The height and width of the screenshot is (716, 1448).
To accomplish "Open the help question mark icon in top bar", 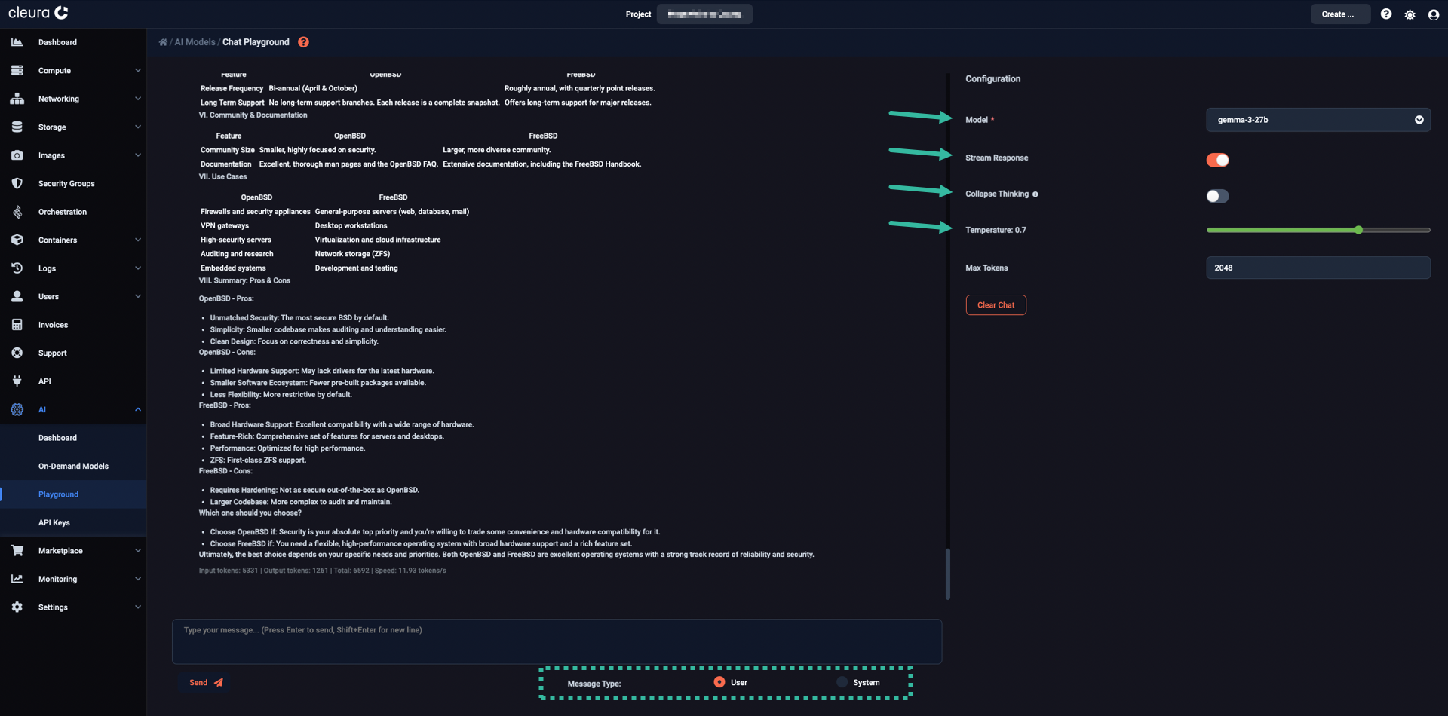I will pos(1386,14).
